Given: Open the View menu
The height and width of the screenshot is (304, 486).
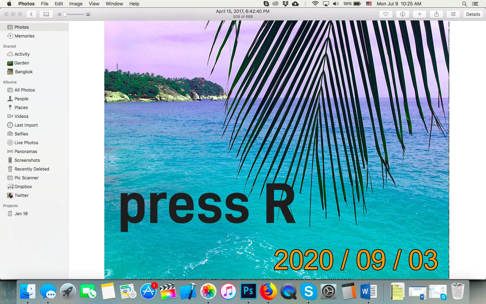Looking at the screenshot, I should point(94,4).
